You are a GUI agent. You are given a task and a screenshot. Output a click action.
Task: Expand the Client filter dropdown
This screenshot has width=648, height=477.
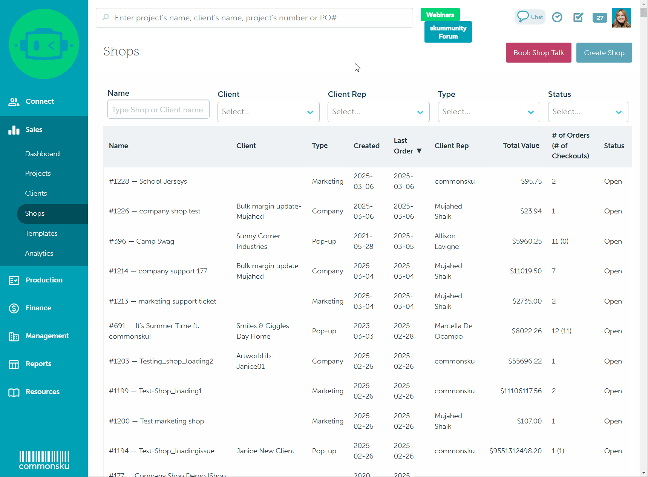268,112
